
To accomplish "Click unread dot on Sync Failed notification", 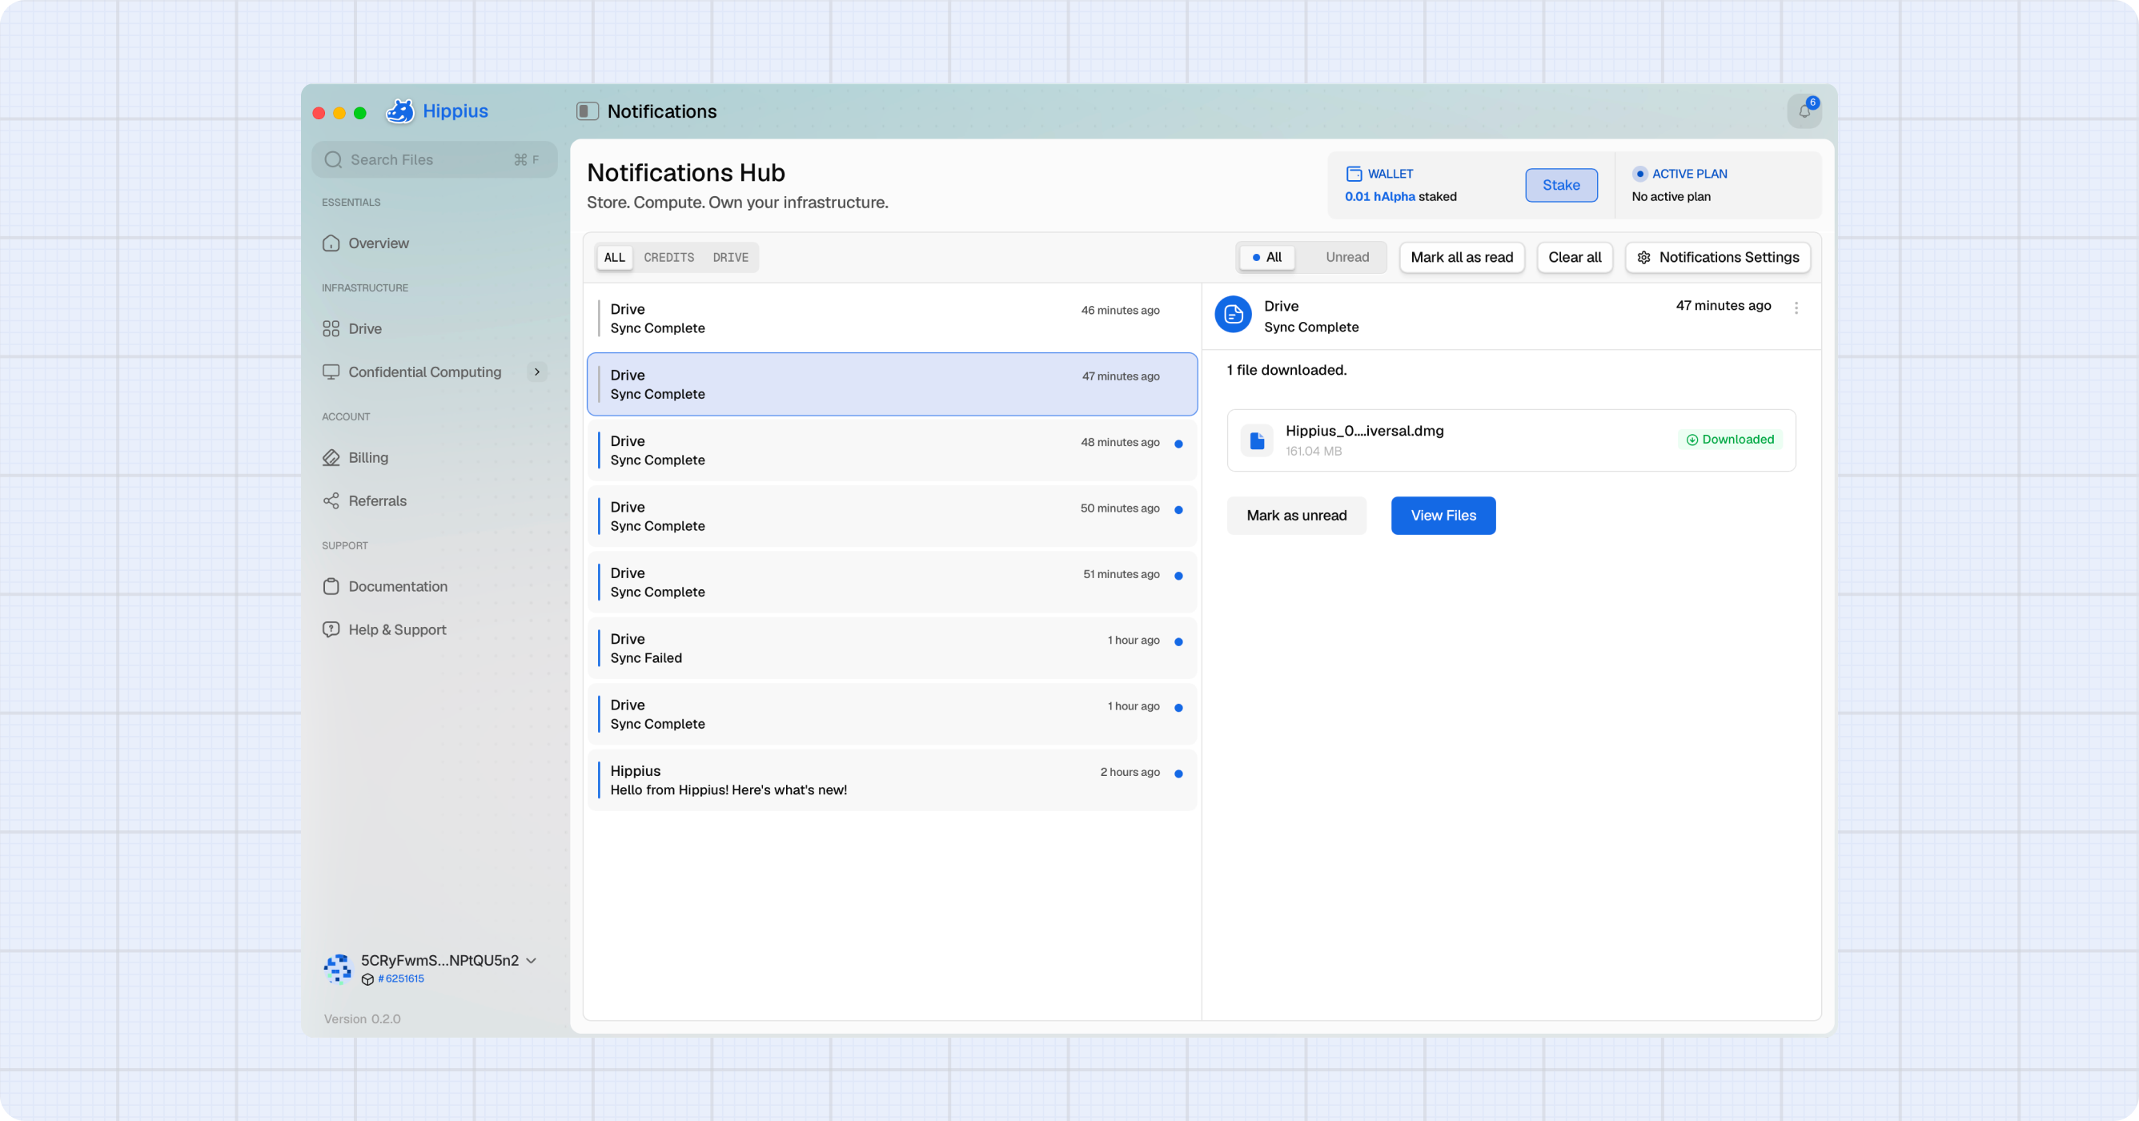I will pyautogui.click(x=1178, y=642).
